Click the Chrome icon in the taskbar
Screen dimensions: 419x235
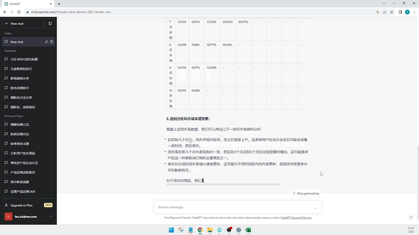200,230
